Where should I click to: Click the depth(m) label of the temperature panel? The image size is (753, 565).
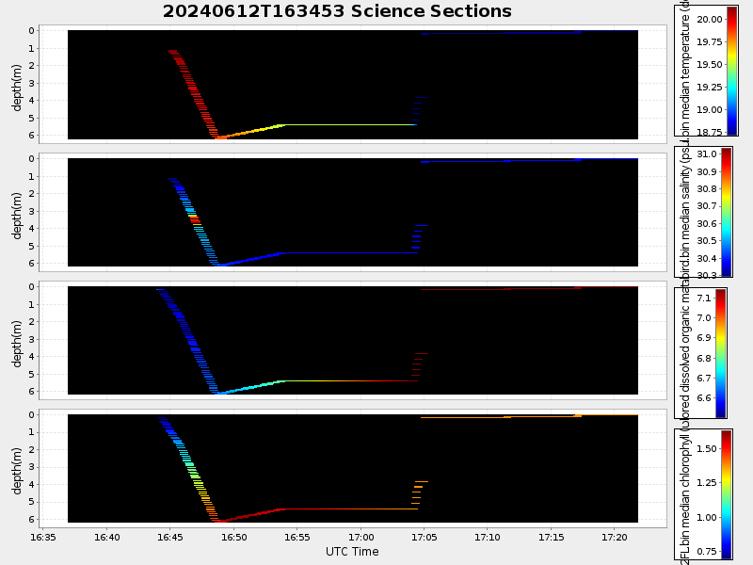pos(17,88)
